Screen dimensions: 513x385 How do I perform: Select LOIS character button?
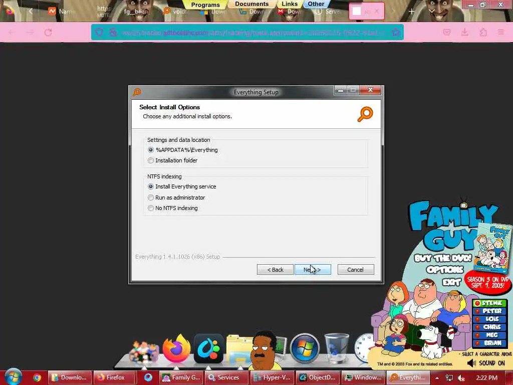pyautogui.click(x=489, y=319)
